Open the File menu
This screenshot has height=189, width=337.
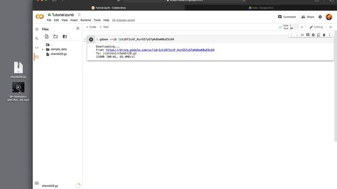pyautogui.click(x=49, y=20)
